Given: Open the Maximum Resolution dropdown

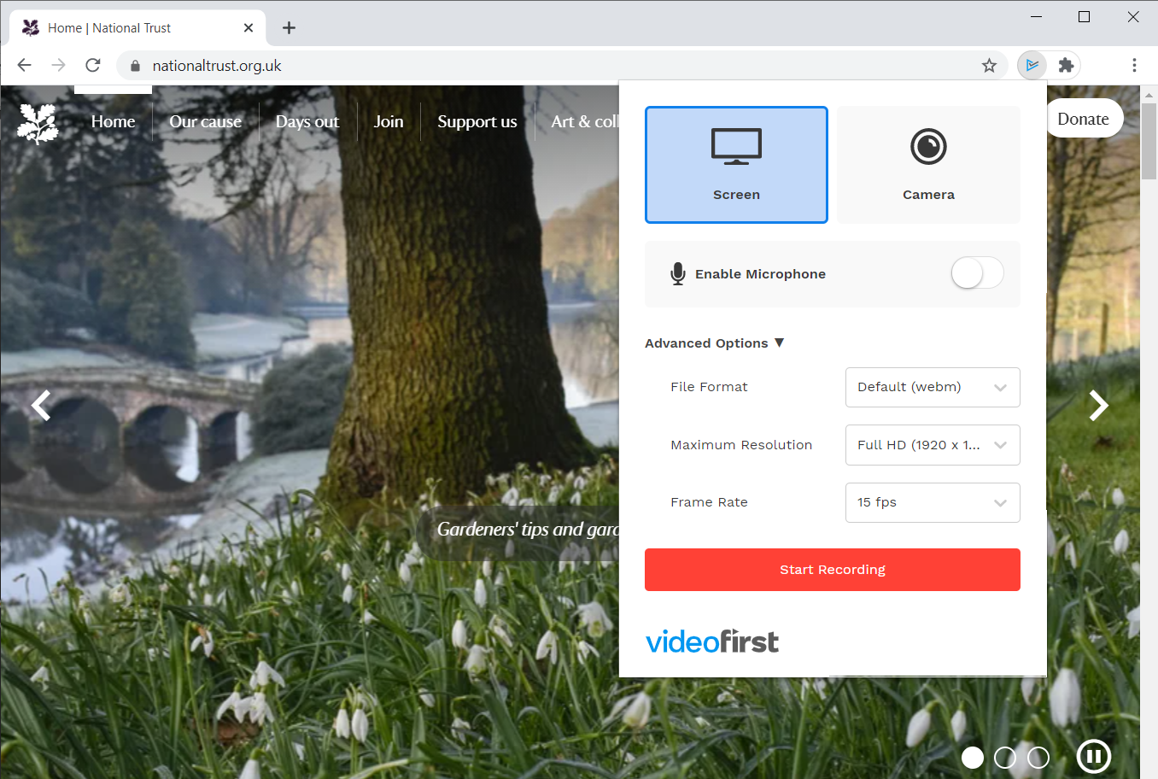Looking at the screenshot, I should pos(933,445).
